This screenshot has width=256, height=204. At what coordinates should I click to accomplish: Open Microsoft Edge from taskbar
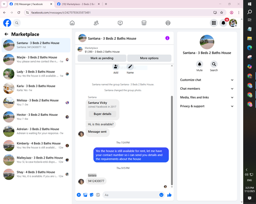click(x=249, y=48)
